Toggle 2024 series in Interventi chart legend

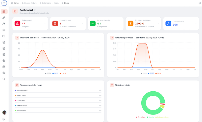click(x=48, y=73)
